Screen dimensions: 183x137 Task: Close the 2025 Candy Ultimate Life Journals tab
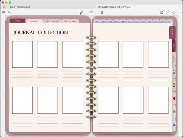(180, 7)
